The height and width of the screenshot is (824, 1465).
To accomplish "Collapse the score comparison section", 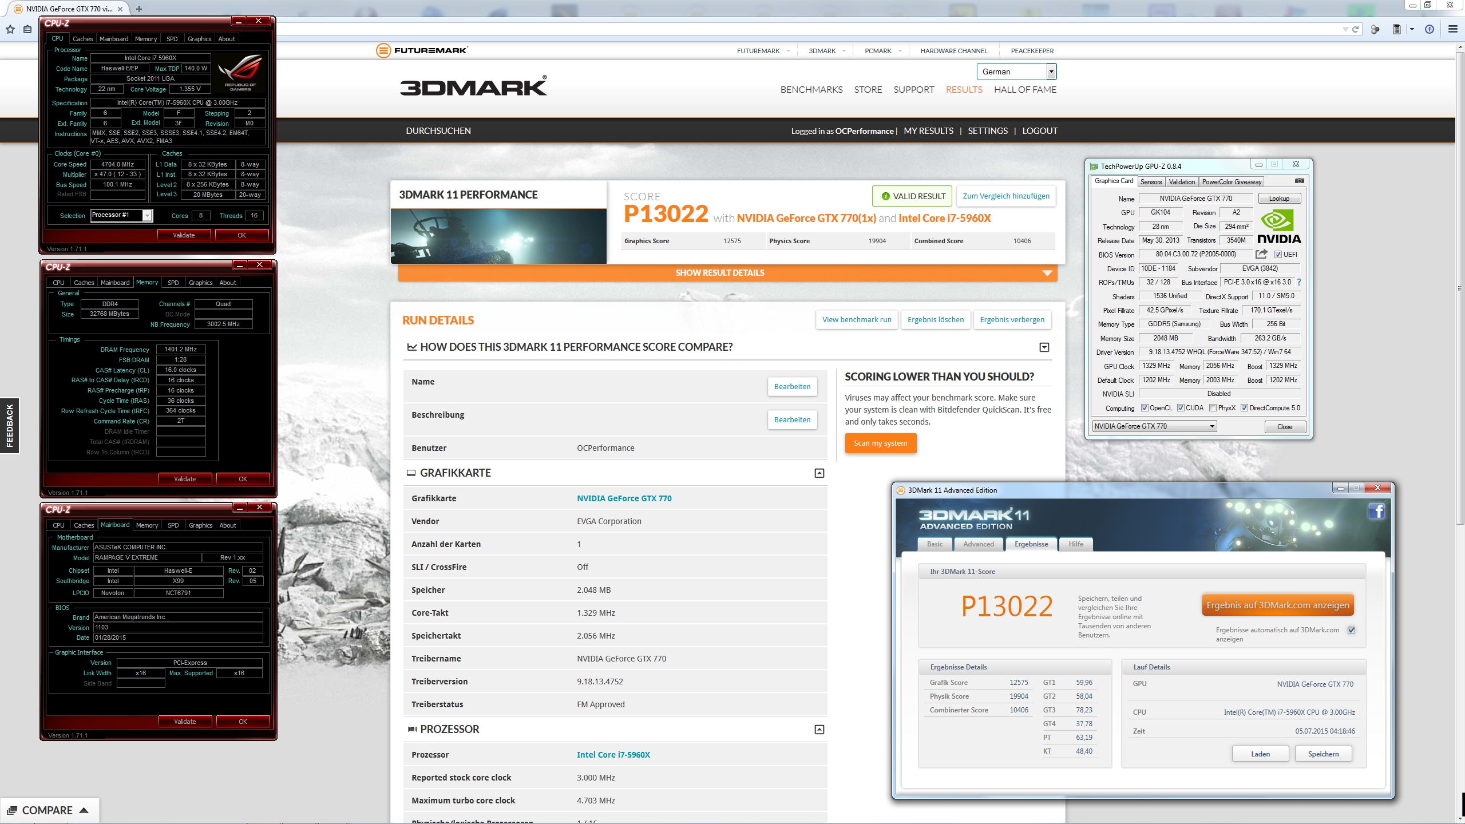I will pos(1044,347).
